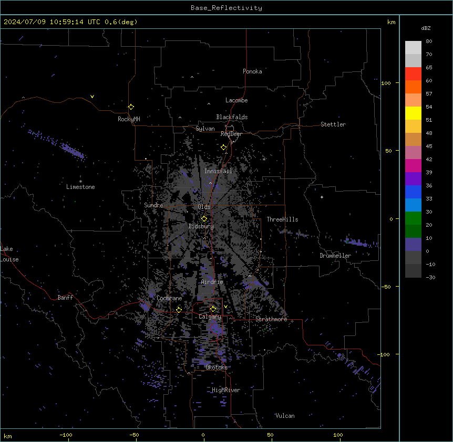The width and height of the screenshot is (453, 442).
Task: Click the Cochrane label
Action: click(x=169, y=298)
